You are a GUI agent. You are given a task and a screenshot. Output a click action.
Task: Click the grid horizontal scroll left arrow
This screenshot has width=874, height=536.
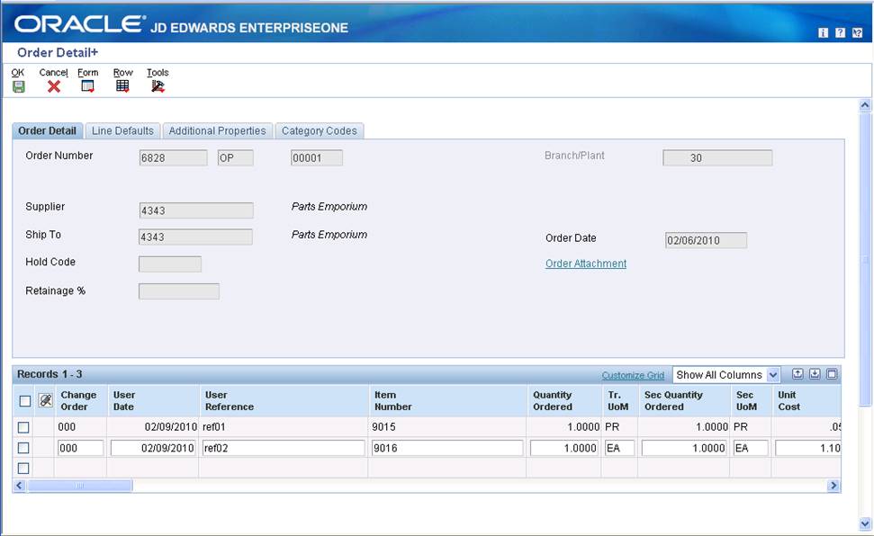click(x=20, y=486)
